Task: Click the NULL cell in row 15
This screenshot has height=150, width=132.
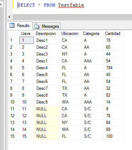Action: click(47, 136)
